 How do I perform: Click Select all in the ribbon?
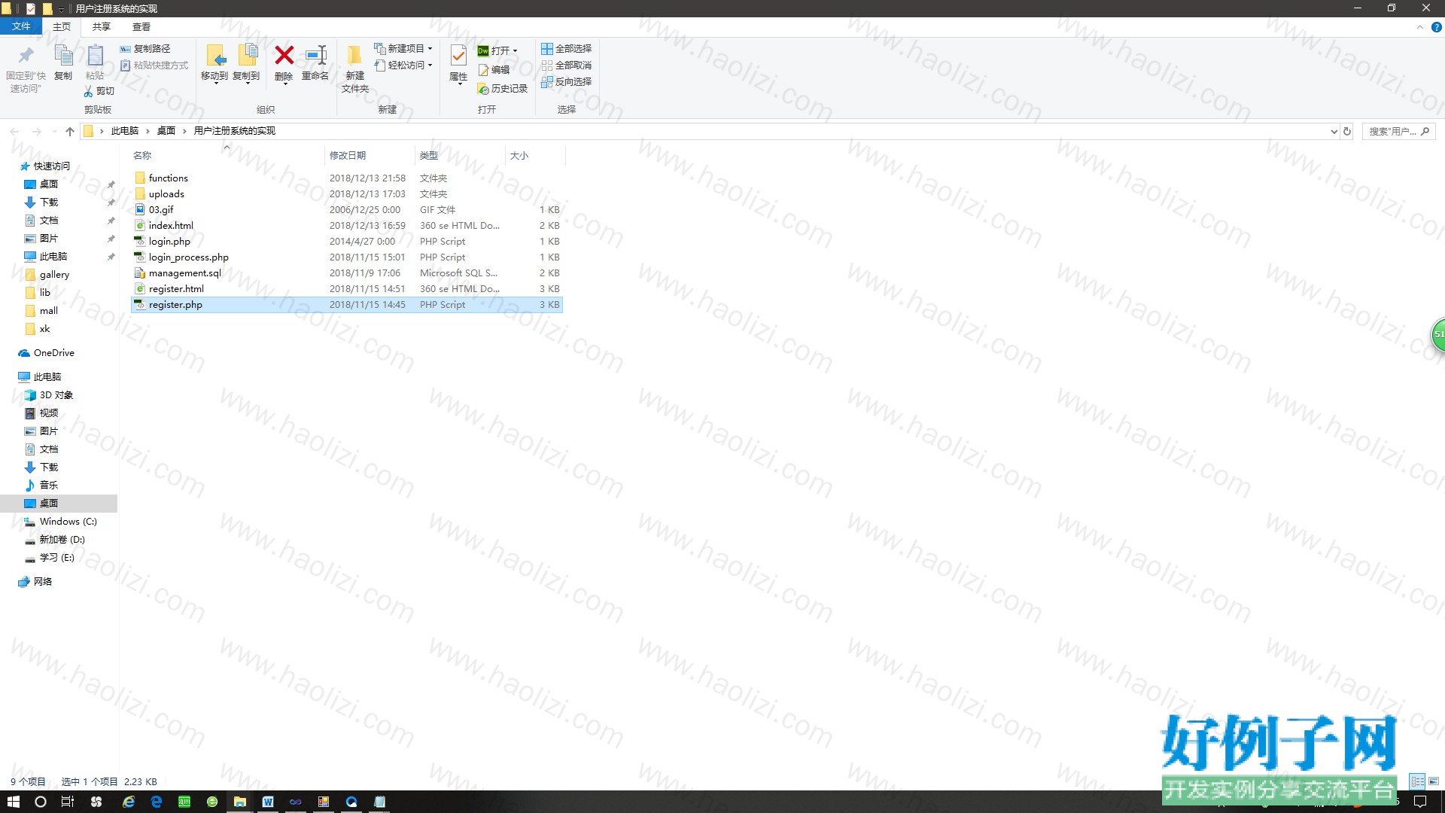click(567, 49)
